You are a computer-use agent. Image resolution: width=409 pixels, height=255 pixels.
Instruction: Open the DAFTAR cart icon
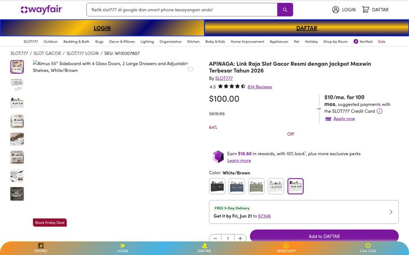[365, 10]
